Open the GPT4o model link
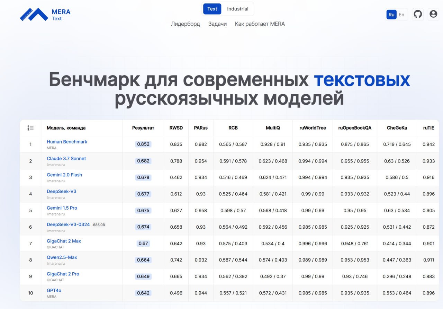 (54, 290)
